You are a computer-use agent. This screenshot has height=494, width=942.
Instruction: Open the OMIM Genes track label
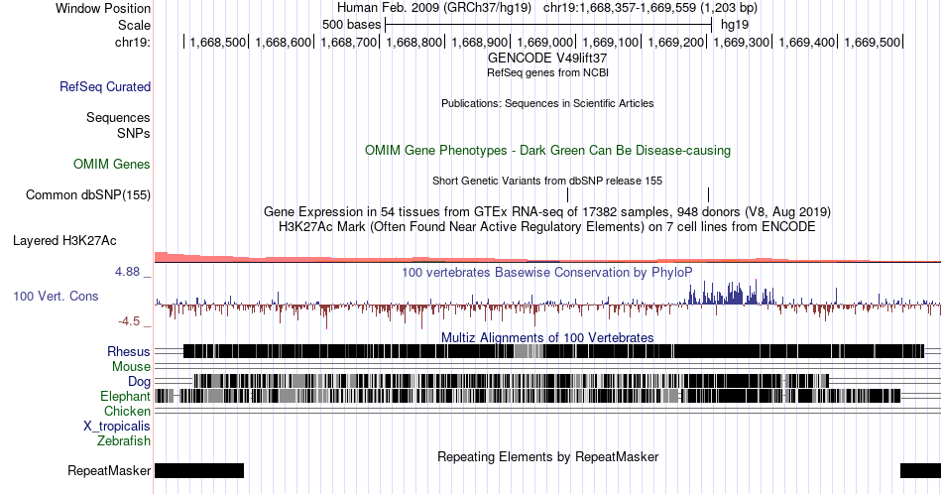112,164
